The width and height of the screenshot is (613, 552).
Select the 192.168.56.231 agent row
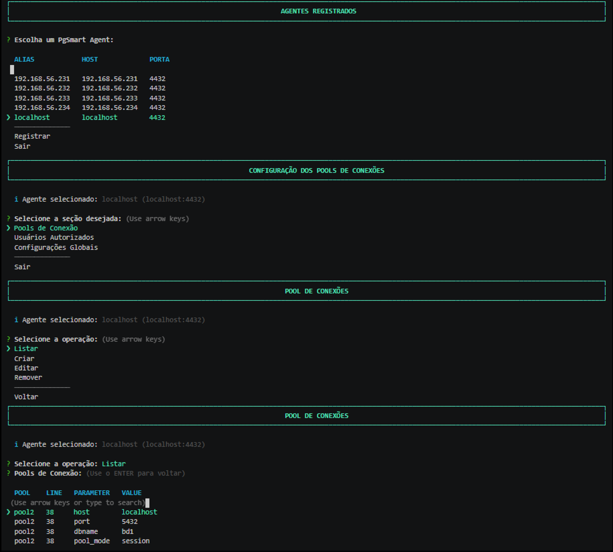89,79
